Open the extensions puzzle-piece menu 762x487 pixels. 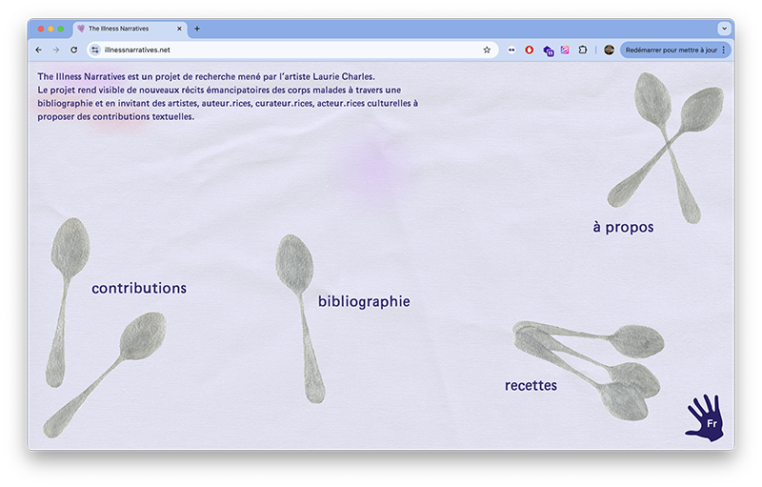[x=583, y=50]
